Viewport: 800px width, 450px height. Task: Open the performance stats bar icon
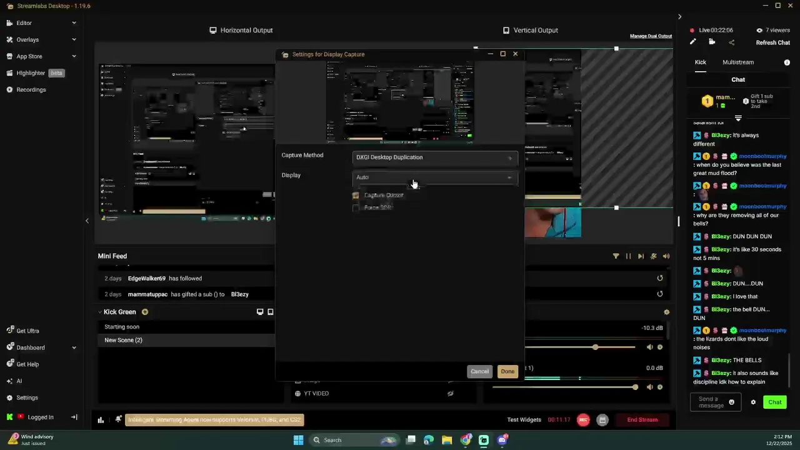(101, 420)
